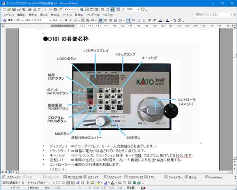Open an existing file via the folder icon

9,9
